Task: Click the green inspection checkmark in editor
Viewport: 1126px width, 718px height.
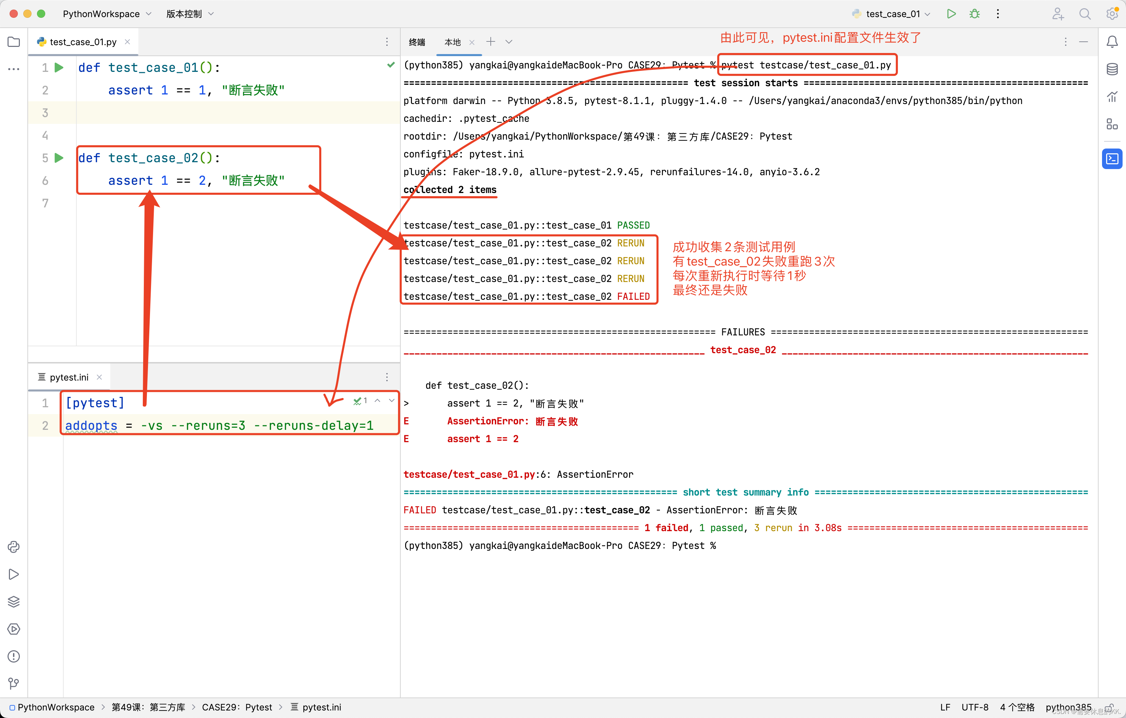Action: 391,64
